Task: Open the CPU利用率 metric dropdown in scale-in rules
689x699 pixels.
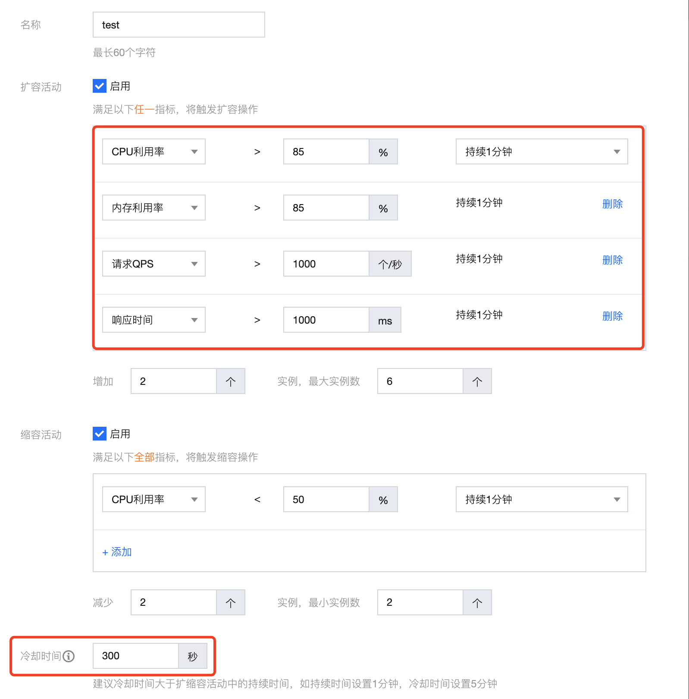Action: (154, 499)
